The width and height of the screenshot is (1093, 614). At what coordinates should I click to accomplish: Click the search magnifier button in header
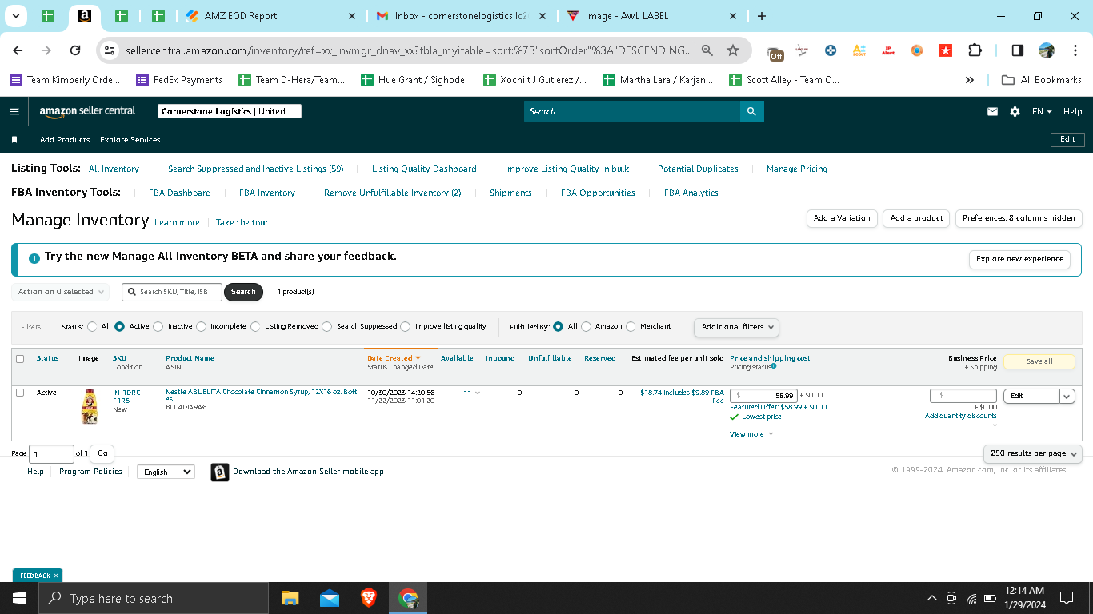[x=751, y=111]
